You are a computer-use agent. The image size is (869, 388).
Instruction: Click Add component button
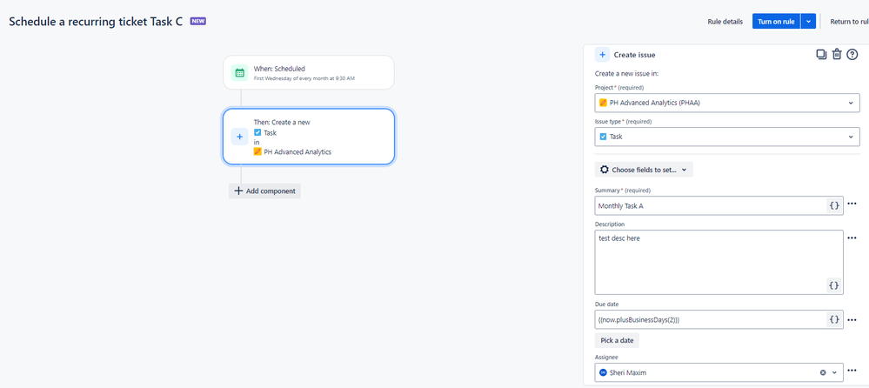pos(265,191)
